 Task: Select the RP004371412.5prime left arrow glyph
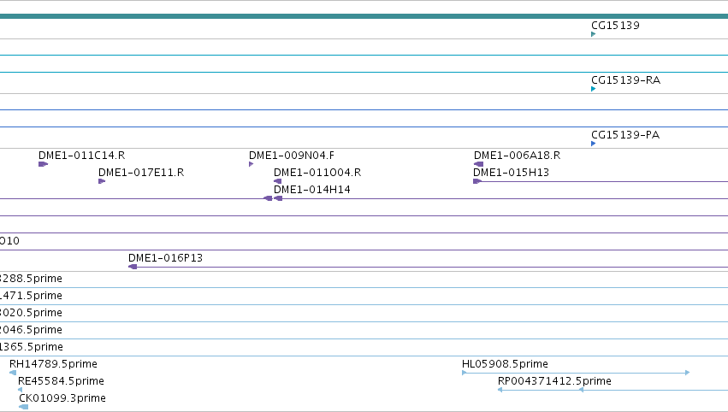coord(500,390)
